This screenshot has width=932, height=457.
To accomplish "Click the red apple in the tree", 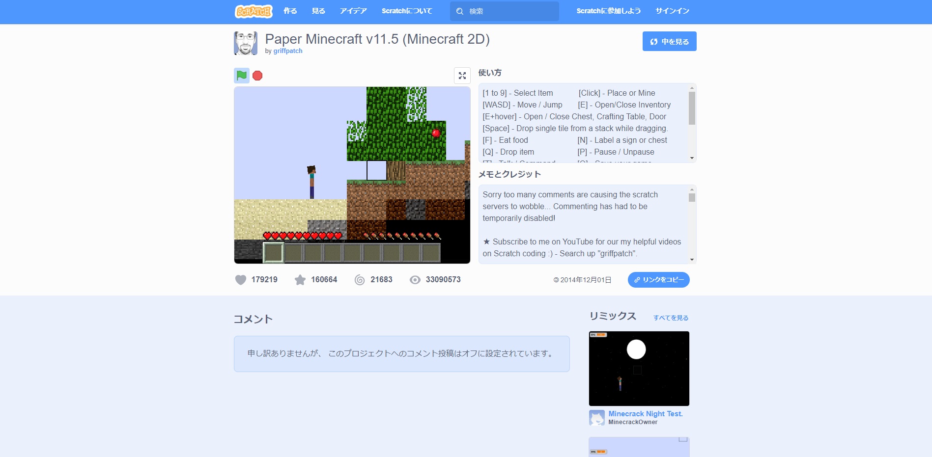I will 436,133.
